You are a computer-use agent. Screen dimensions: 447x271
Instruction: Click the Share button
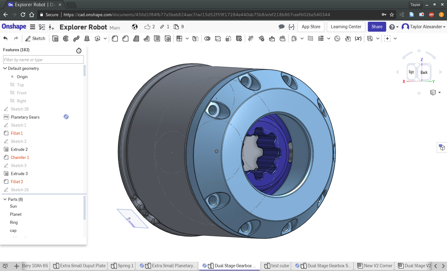[377, 27]
